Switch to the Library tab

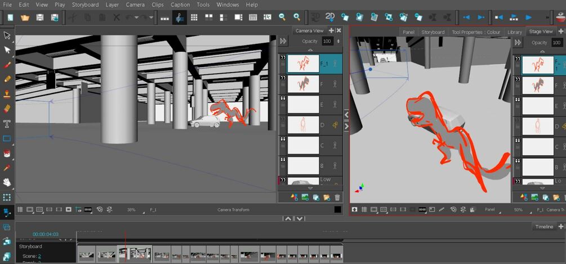point(514,32)
